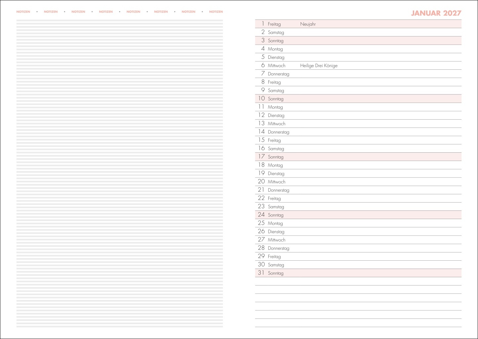Click the JANUAR 2027 month heading
The width and height of the screenshot is (478, 339).
(x=436, y=13)
